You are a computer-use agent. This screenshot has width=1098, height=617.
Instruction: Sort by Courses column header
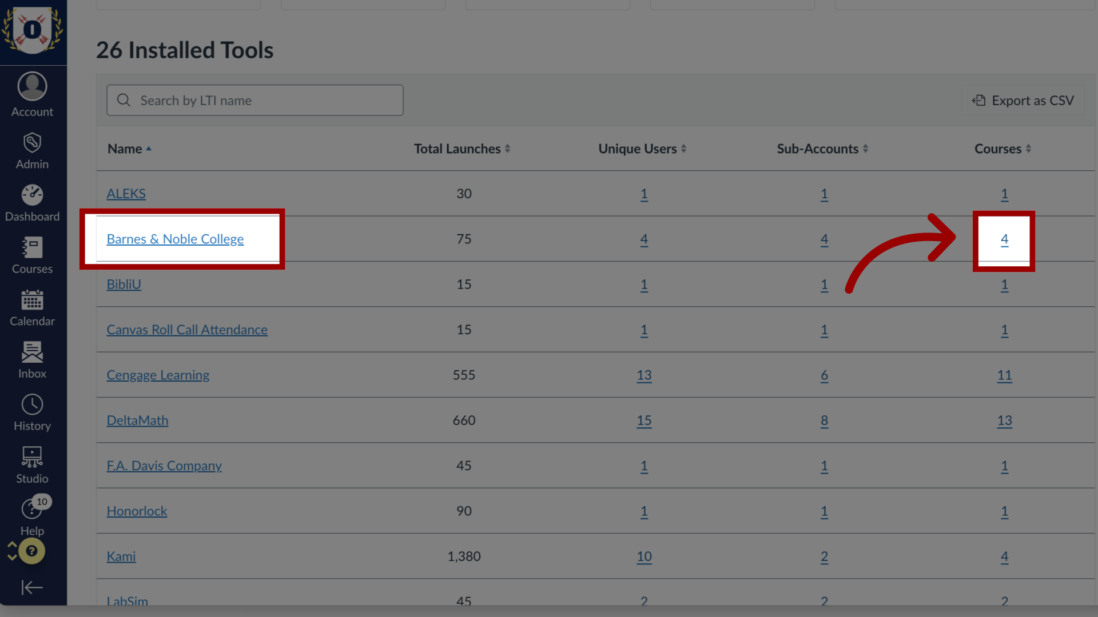point(1003,149)
